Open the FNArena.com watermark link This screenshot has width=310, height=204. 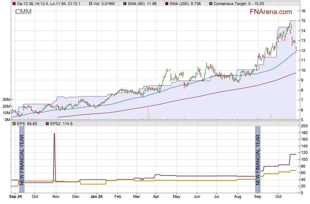pyautogui.click(x=271, y=12)
